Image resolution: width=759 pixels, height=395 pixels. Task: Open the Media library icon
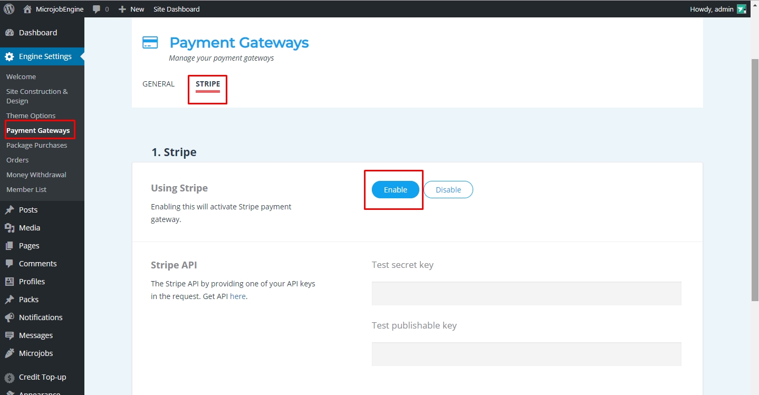(x=9, y=228)
